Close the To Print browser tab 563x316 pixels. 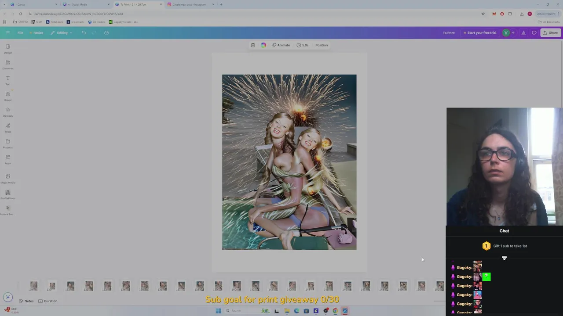pos(161,4)
